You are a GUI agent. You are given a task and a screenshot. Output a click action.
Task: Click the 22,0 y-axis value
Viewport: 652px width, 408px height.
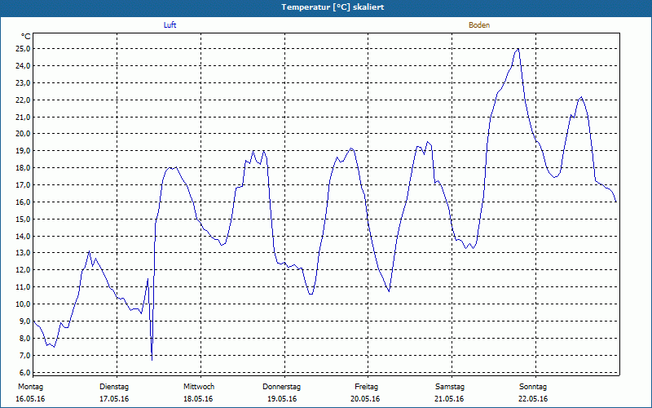pos(24,100)
